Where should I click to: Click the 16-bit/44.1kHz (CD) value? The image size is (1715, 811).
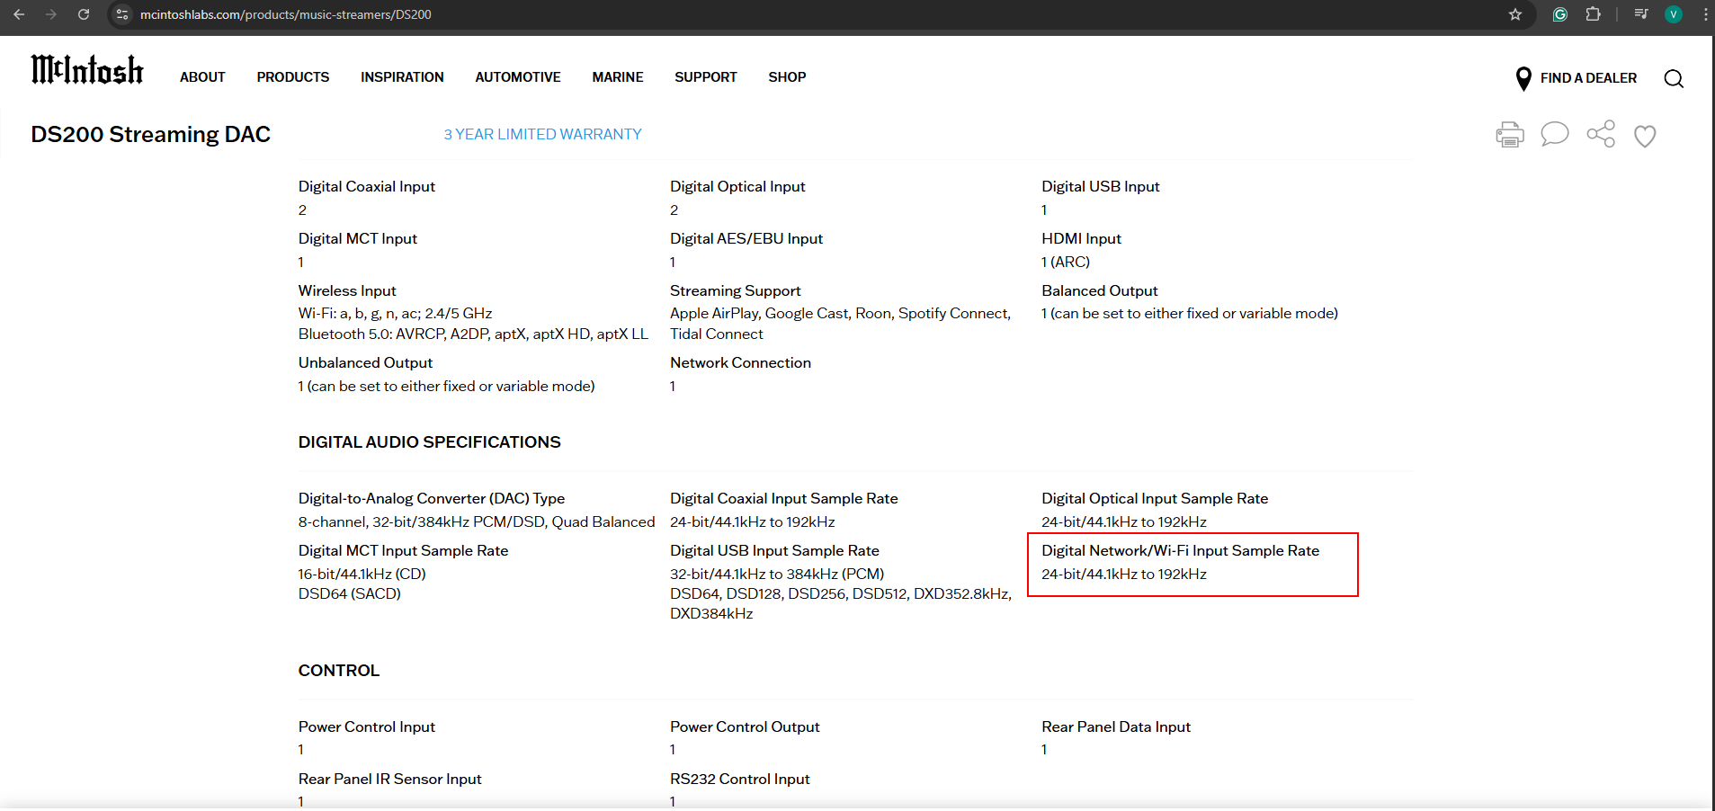(x=362, y=574)
